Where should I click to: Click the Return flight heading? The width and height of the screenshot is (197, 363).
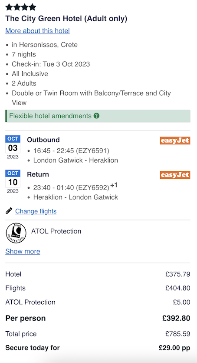(x=38, y=174)
